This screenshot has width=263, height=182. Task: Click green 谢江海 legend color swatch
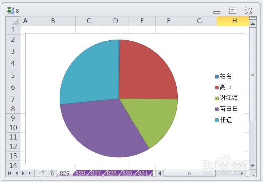pyautogui.click(x=217, y=98)
